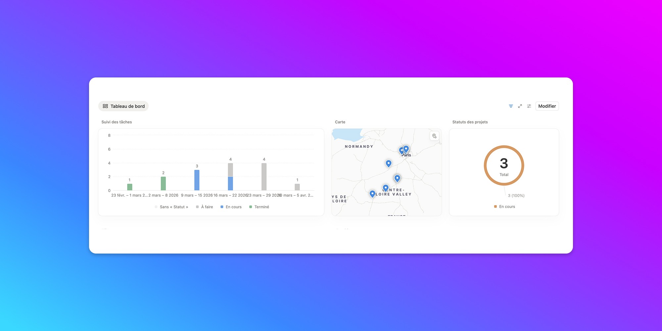The height and width of the screenshot is (331, 662).
Task: Click the bottom-left map pin
Action: tap(372, 193)
